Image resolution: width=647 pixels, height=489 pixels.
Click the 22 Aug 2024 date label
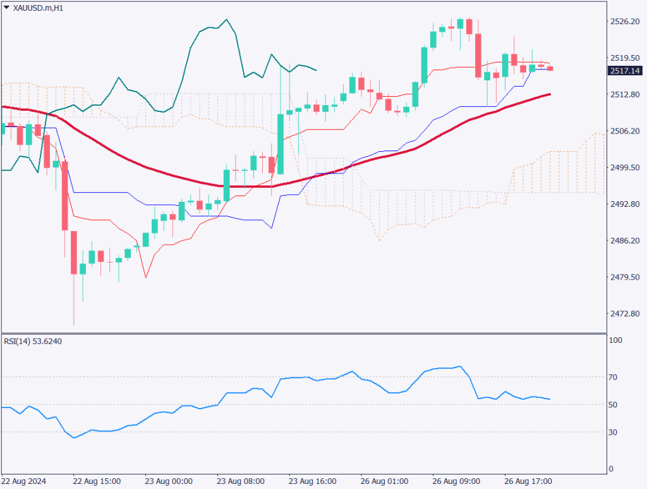point(23,481)
